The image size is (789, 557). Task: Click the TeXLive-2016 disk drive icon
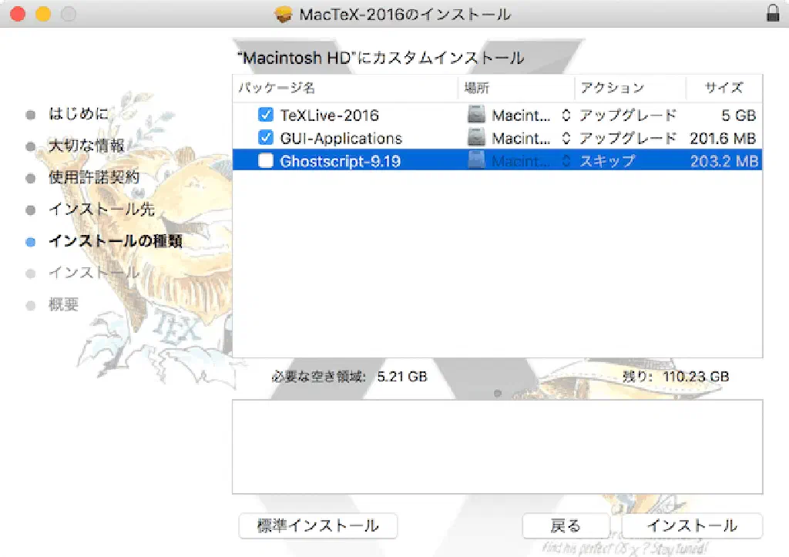(477, 116)
